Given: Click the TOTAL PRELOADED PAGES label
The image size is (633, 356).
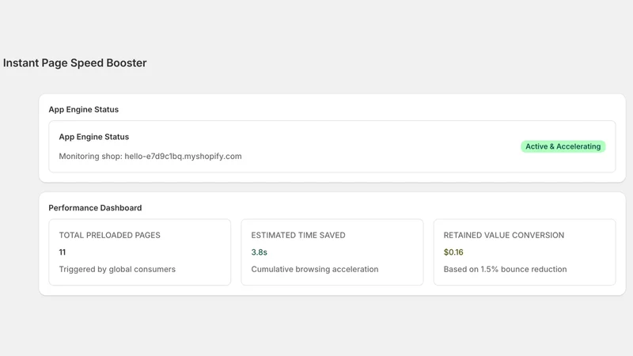Looking at the screenshot, I should [109, 235].
